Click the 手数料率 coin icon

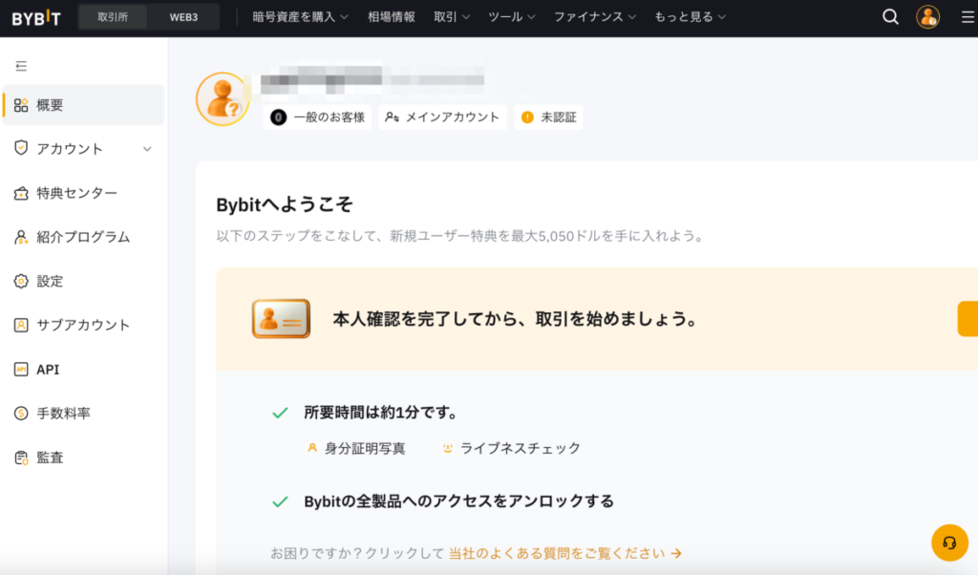pos(21,413)
